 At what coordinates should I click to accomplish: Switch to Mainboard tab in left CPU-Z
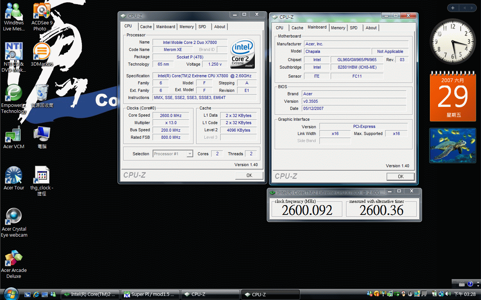(x=166, y=27)
